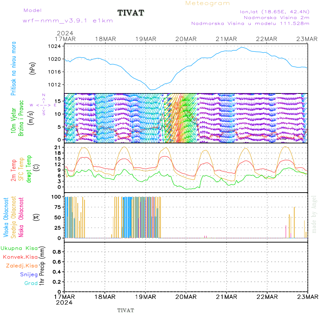Select the 1012 pressure tick label
This screenshot has height=321, width=321.
(54, 85)
